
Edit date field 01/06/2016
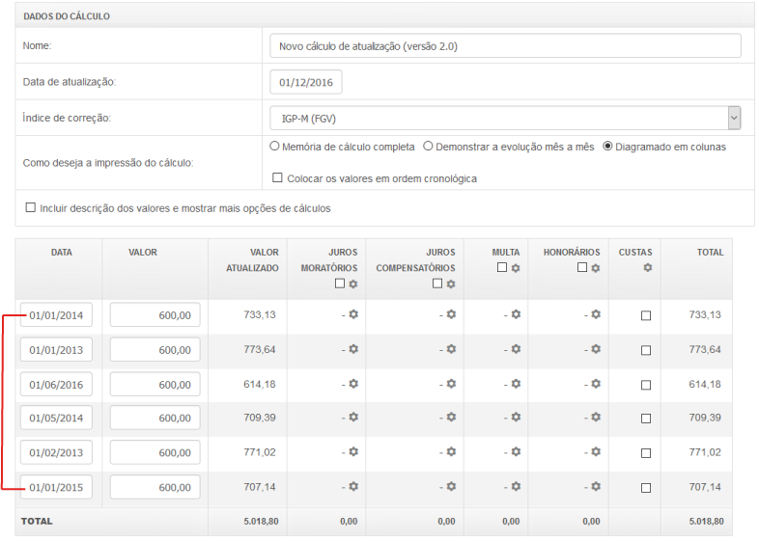coord(56,385)
